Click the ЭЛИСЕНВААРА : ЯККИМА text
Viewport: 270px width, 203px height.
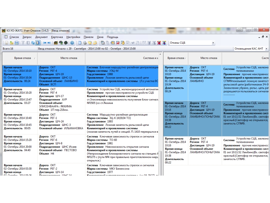(x=55, y=106)
